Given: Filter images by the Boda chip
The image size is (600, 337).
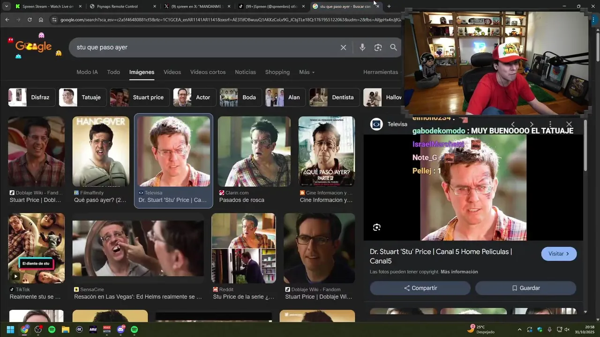Looking at the screenshot, I should 241,97.
